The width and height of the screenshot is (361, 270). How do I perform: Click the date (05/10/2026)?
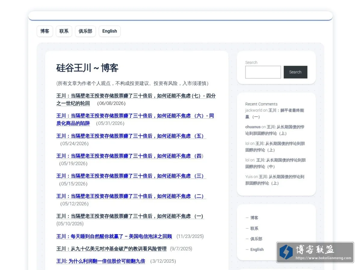point(70,224)
